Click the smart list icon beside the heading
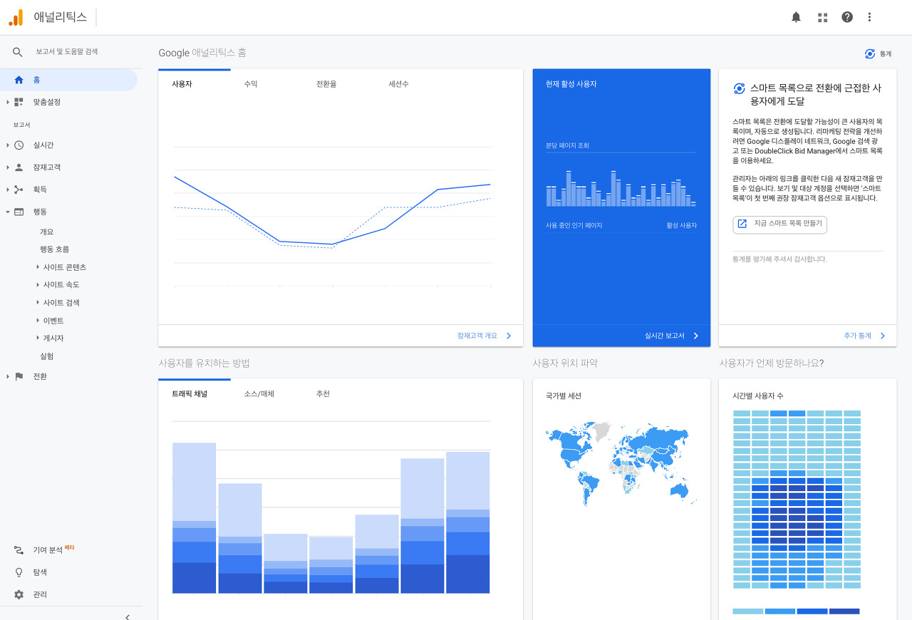912x620 pixels. (739, 88)
